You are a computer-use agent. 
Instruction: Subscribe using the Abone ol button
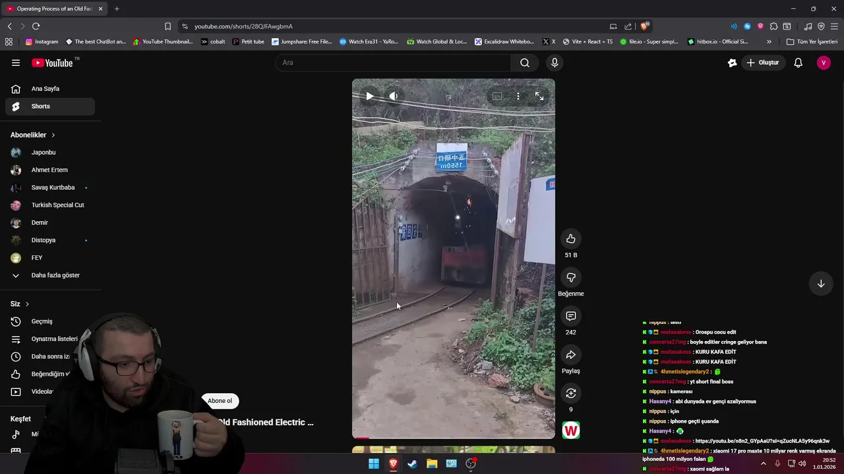point(220,400)
